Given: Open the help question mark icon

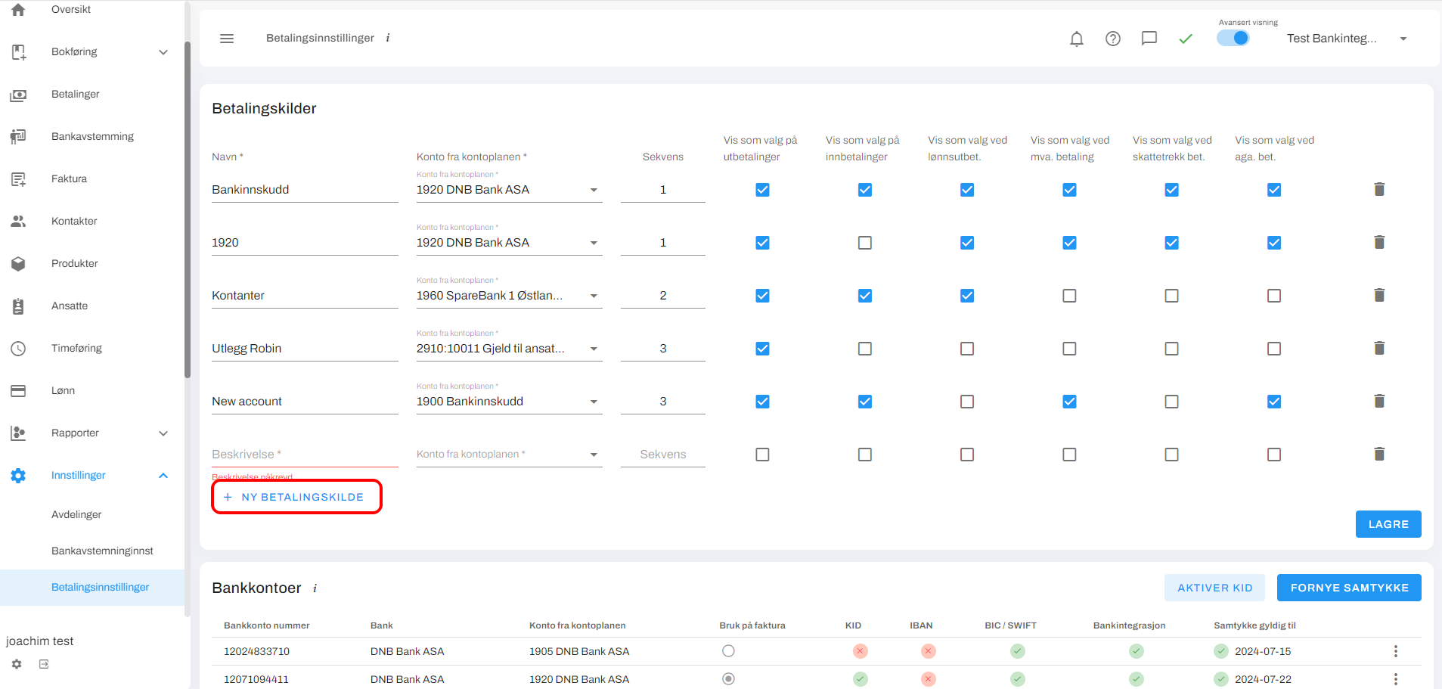Looking at the screenshot, I should [1113, 39].
